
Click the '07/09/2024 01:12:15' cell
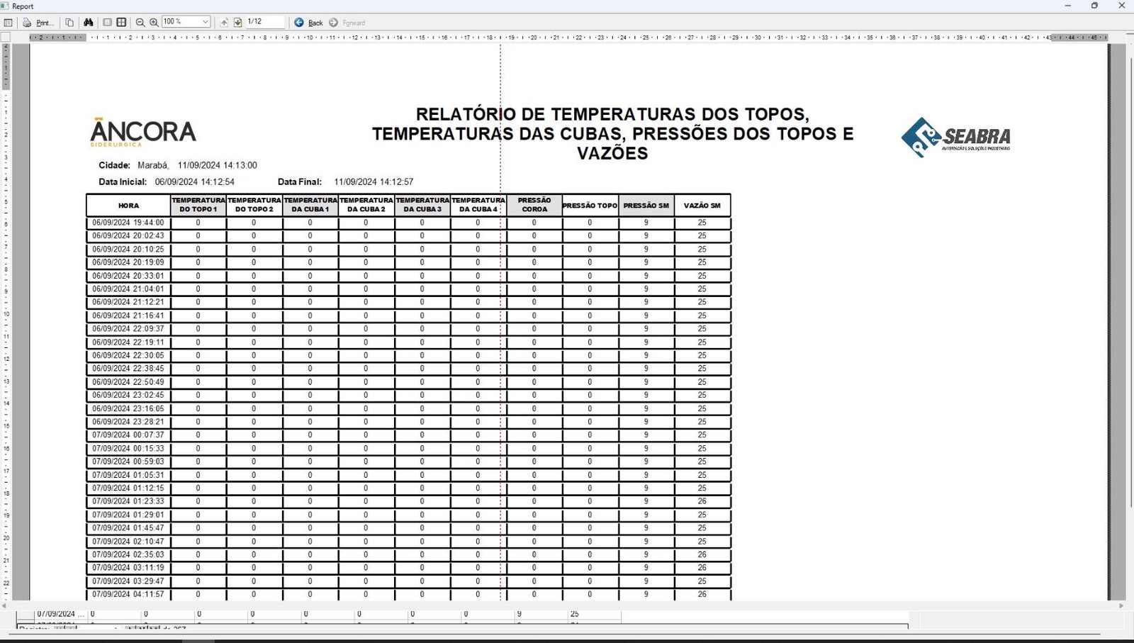(128, 488)
